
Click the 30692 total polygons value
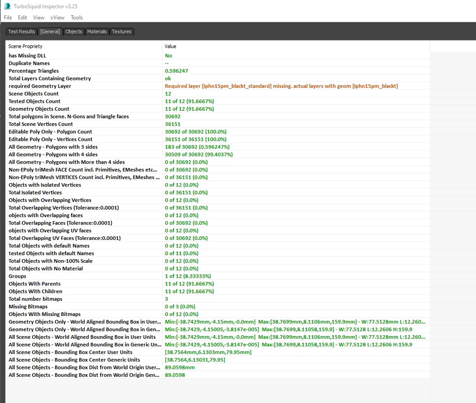(x=173, y=116)
